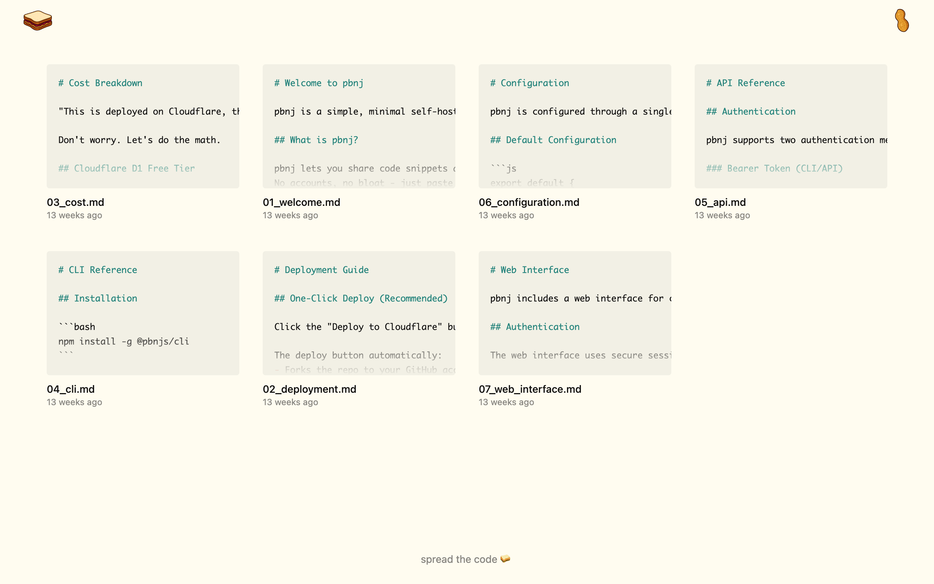This screenshot has height=584, width=934.
Task: Click the 04_cli.md file name
Action: pos(71,389)
